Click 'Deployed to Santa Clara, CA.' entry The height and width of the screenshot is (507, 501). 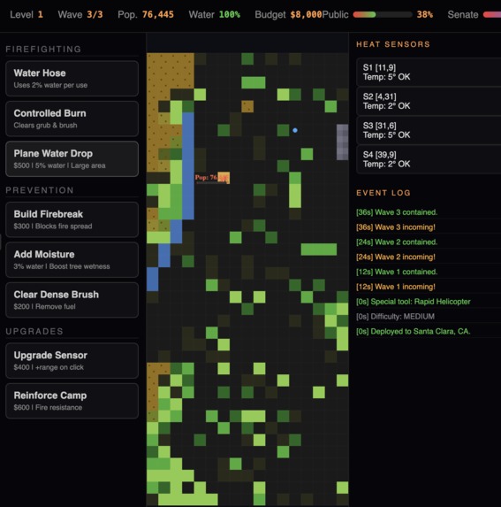coord(414,331)
